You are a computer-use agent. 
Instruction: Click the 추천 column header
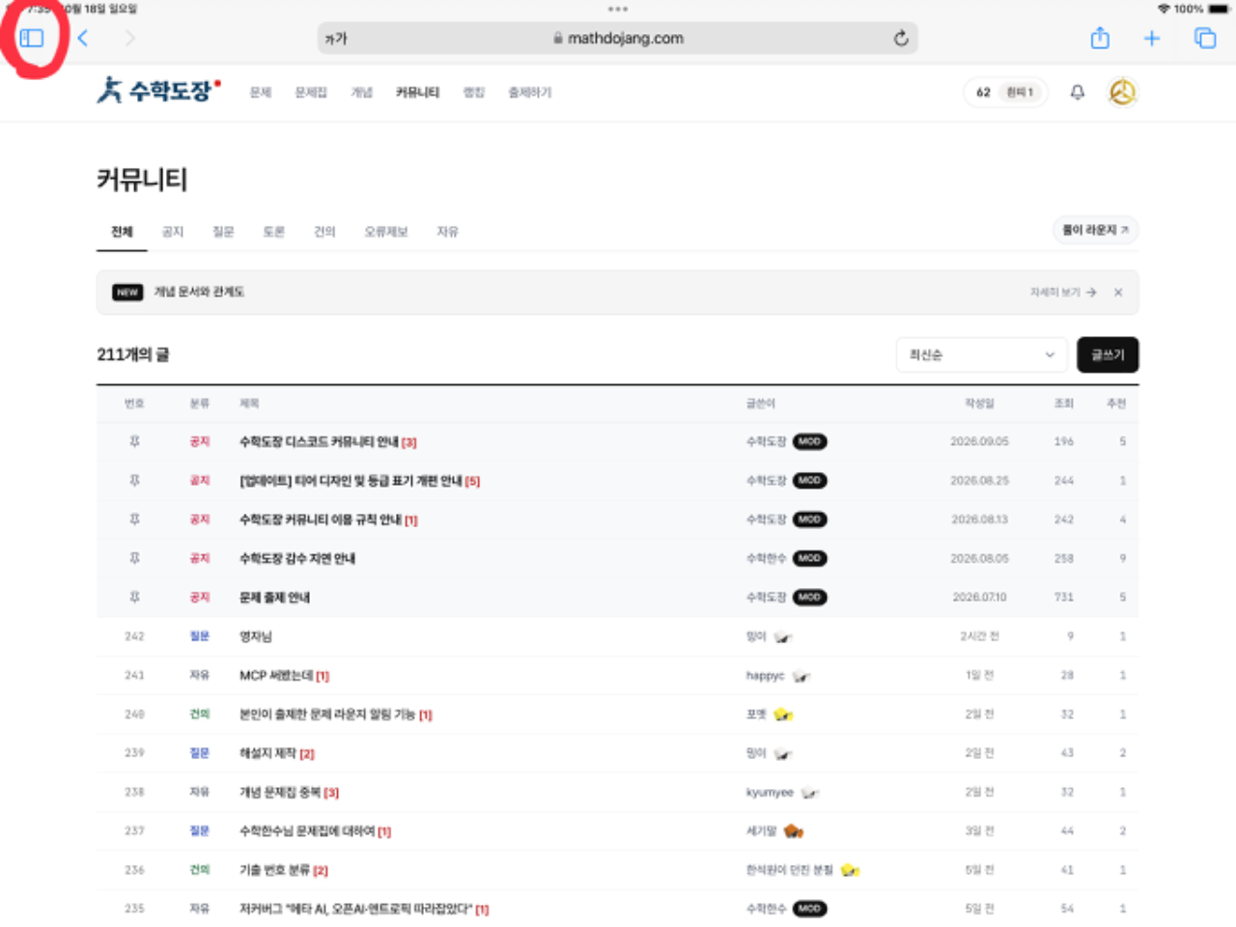(1116, 404)
